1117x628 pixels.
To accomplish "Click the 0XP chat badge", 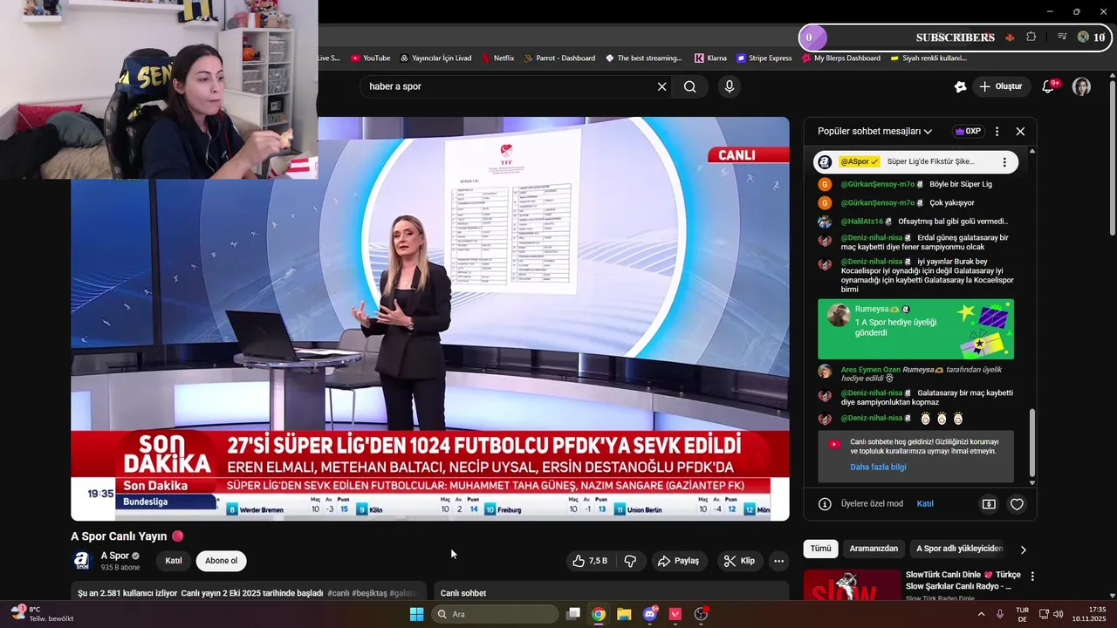I will (x=968, y=132).
